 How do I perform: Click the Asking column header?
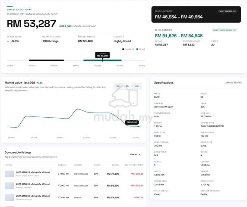pos(115,165)
